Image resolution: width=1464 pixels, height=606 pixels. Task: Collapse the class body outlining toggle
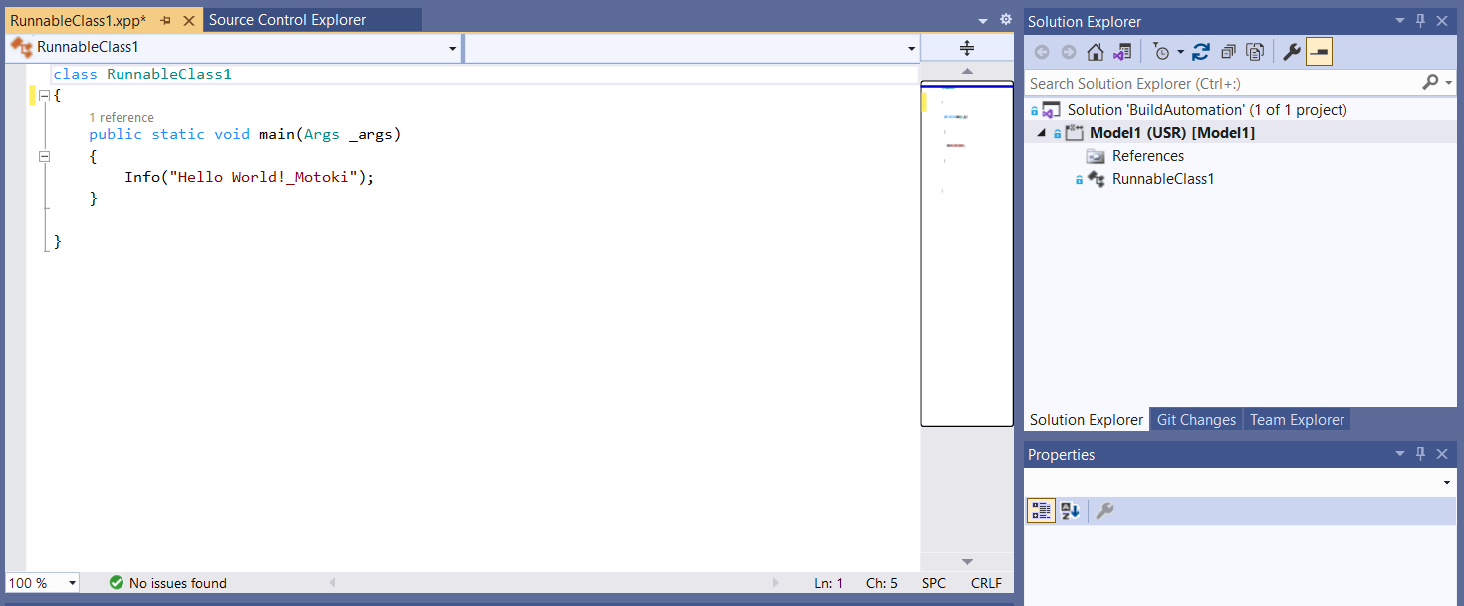tap(44, 96)
